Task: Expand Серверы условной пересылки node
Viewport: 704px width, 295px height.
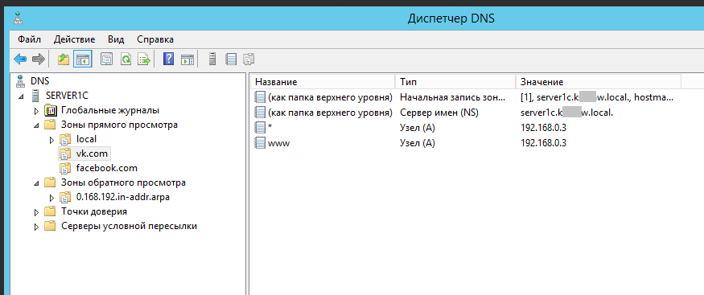Action: point(36,227)
